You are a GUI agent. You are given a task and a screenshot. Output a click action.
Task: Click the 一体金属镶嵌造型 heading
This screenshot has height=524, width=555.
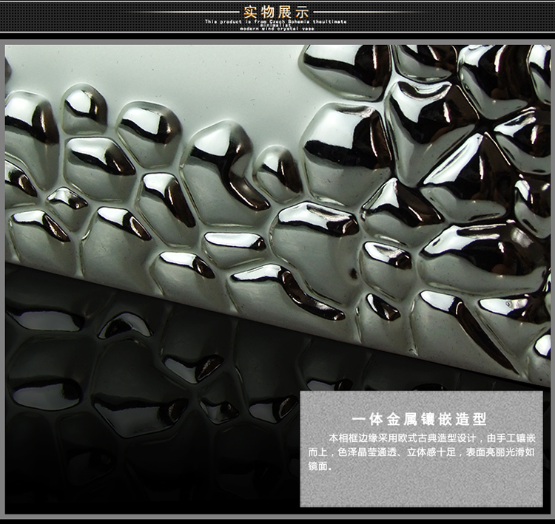point(420,419)
